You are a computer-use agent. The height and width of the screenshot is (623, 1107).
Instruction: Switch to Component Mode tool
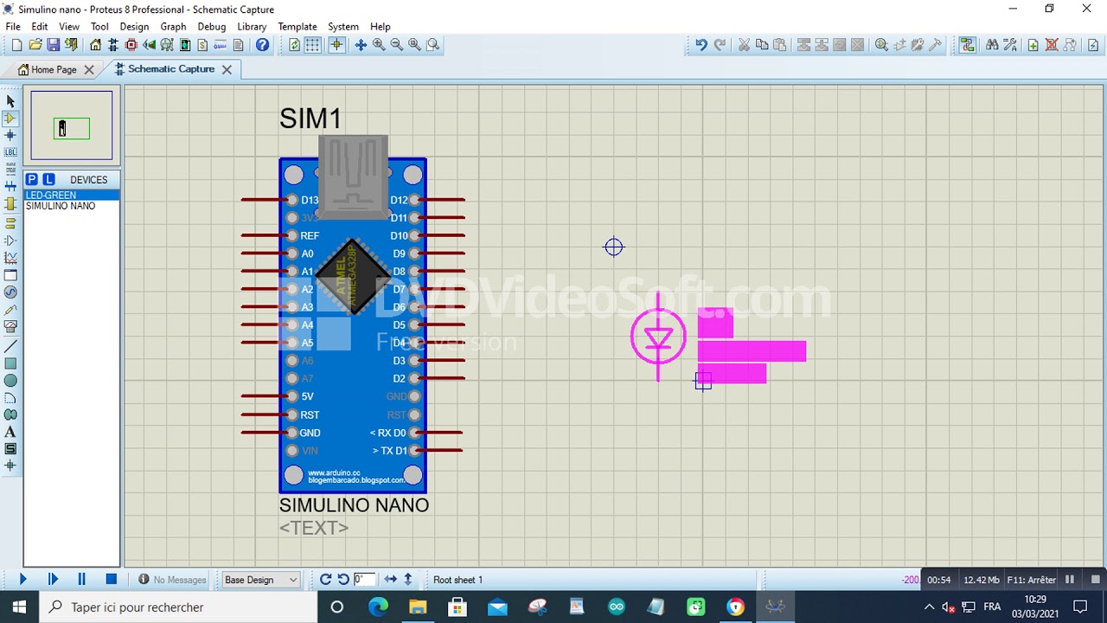point(10,119)
